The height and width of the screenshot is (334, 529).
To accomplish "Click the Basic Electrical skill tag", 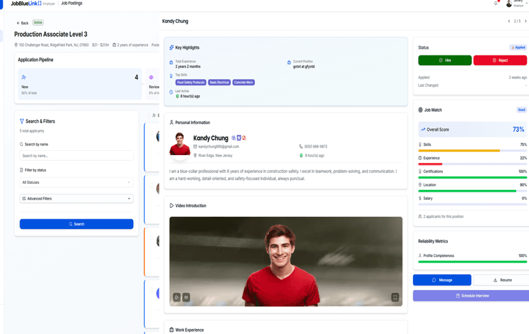I will [x=219, y=82].
